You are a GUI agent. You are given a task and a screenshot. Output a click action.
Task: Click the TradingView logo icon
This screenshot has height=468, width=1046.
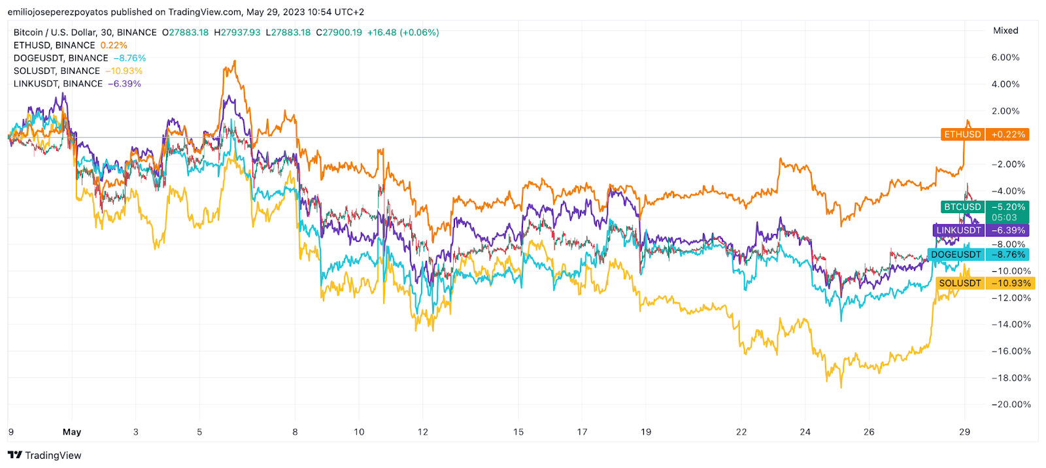click(15, 455)
